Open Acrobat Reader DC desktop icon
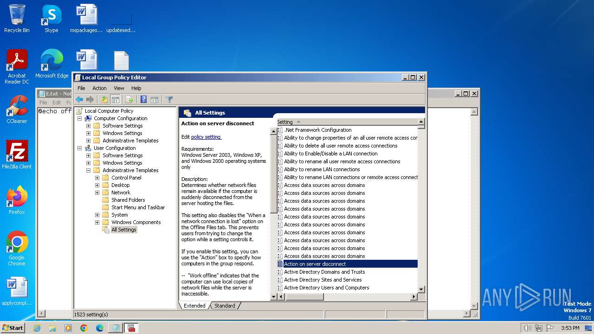 [x=17, y=67]
